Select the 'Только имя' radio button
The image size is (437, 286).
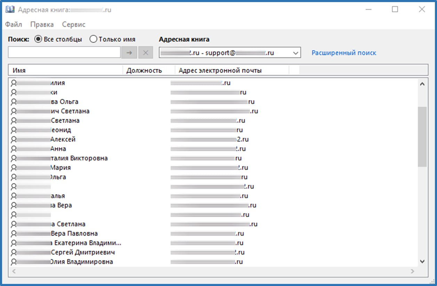coord(93,39)
